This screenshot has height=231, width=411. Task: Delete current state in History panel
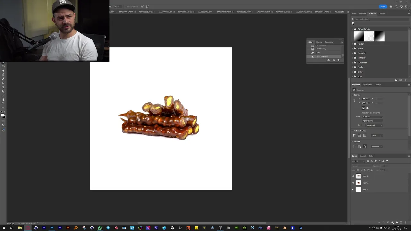click(338, 60)
